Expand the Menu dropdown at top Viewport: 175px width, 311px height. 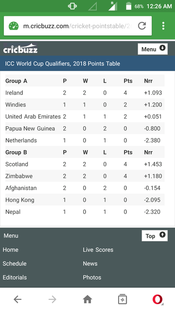(x=153, y=49)
